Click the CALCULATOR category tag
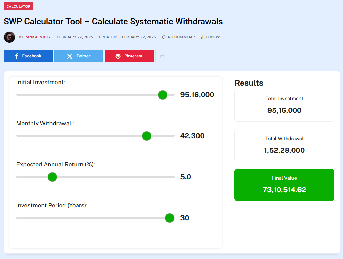 click(18, 6)
